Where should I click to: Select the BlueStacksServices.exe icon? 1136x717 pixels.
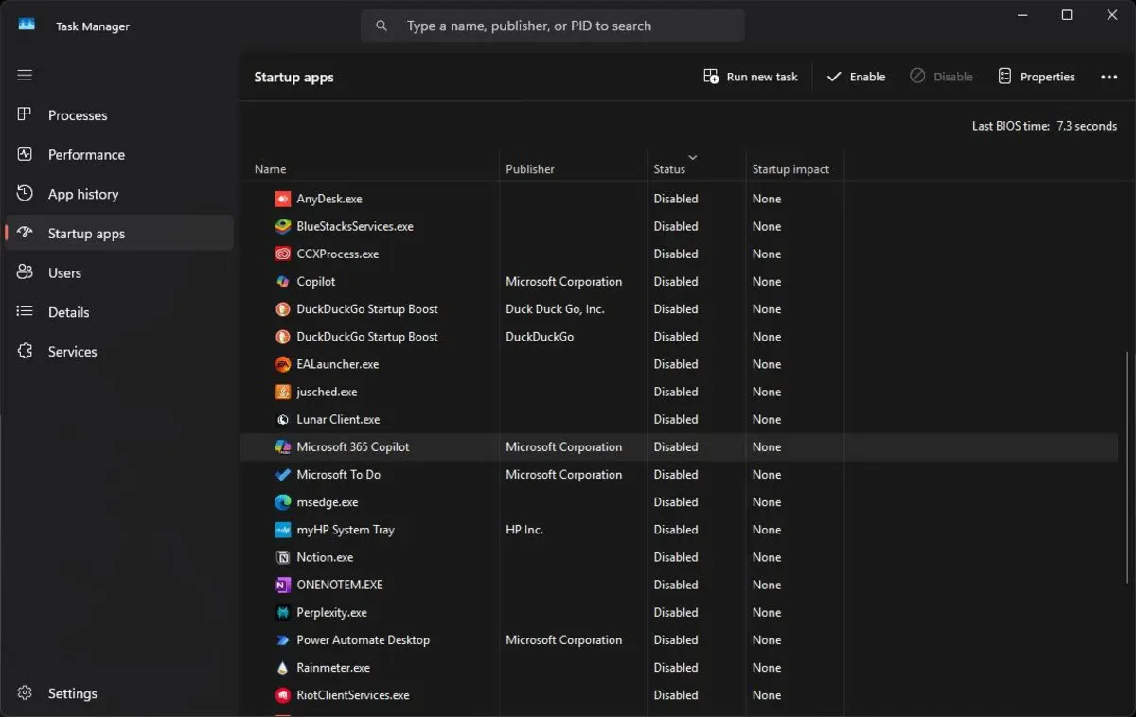[281, 226]
